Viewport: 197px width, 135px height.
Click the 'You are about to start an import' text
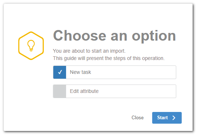click(89, 51)
